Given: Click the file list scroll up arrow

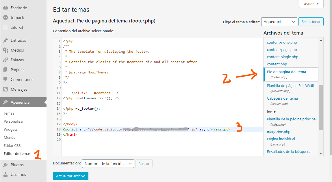Looking at the screenshot, I should click(x=321, y=40).
